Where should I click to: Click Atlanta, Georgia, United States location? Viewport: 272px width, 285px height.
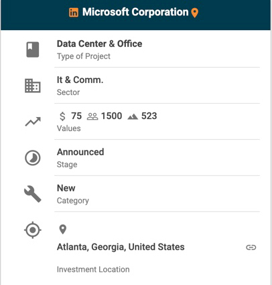pos(121,247)
